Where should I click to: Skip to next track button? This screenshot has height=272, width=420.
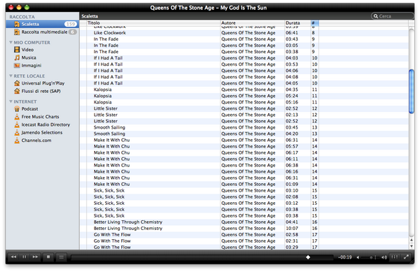click(x=35, y=257)
